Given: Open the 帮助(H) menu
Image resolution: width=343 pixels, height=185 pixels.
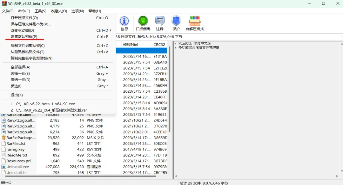Looking at the screenshot, I should [x=95, y=11].
